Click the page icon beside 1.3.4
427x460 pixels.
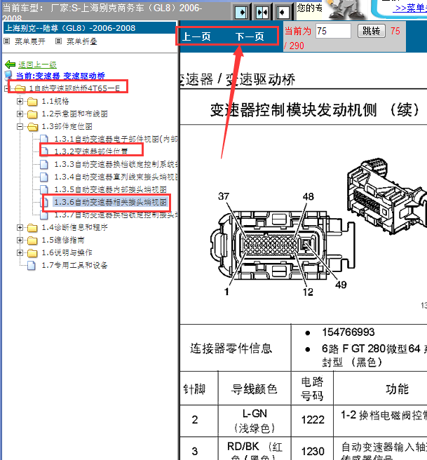(44, 177)
